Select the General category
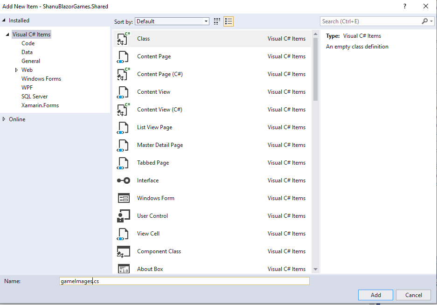Image resolution: width=437 pixels, height=305 pixels. [31, 61]
